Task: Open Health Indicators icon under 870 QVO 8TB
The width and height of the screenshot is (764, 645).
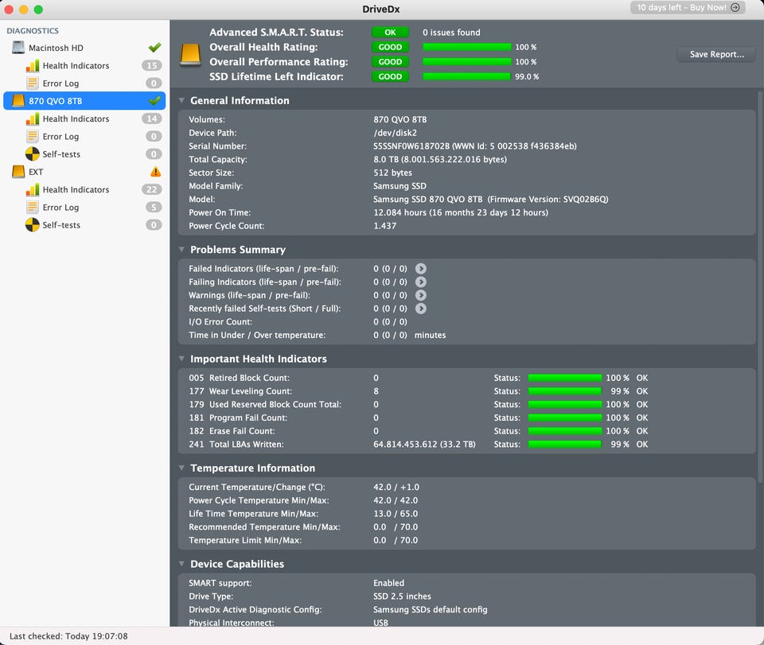Action: [x=32, y=119]
